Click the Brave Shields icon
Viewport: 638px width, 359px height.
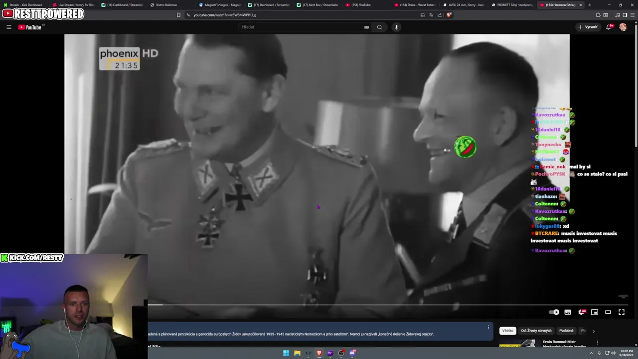(x=449, y=15)
